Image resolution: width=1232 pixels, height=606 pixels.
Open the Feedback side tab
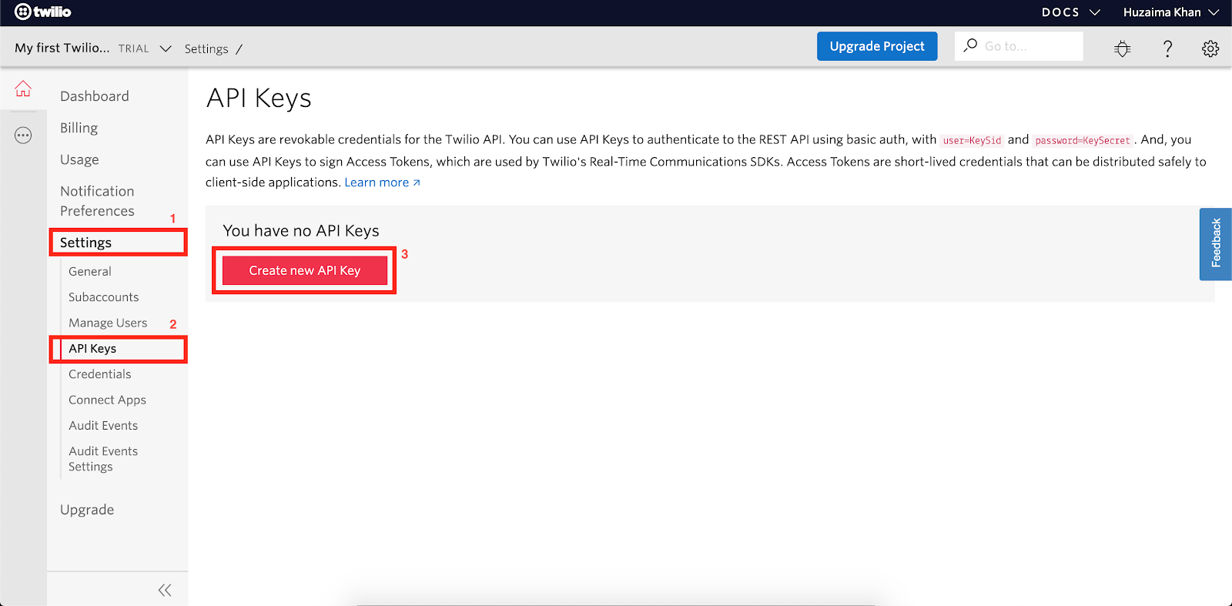click(1216, 243)
